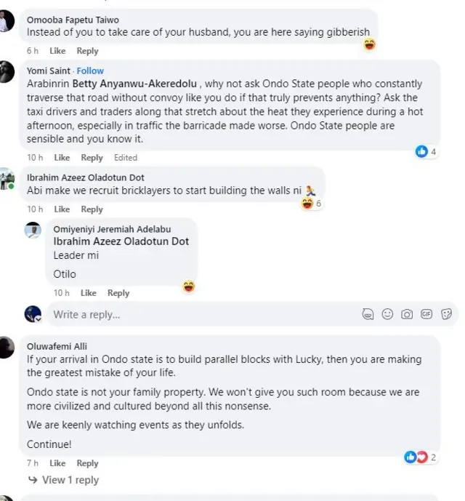Follow Yomi Saint

point(91,71)
